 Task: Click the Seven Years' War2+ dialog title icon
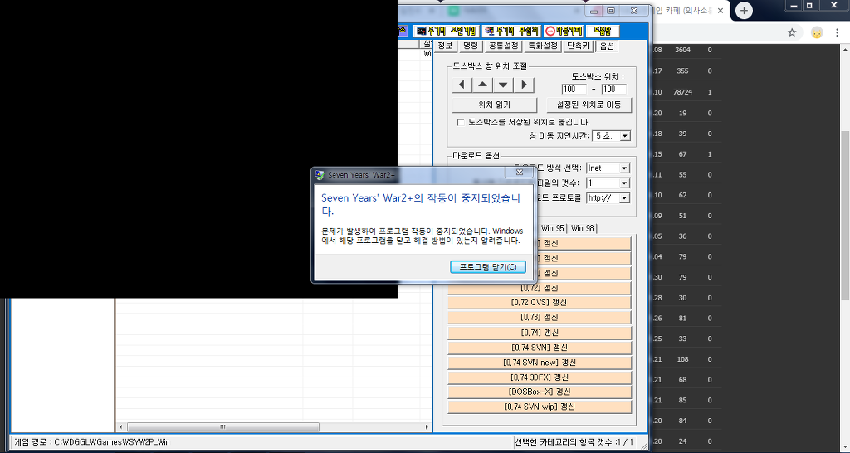tap(320, 175)
